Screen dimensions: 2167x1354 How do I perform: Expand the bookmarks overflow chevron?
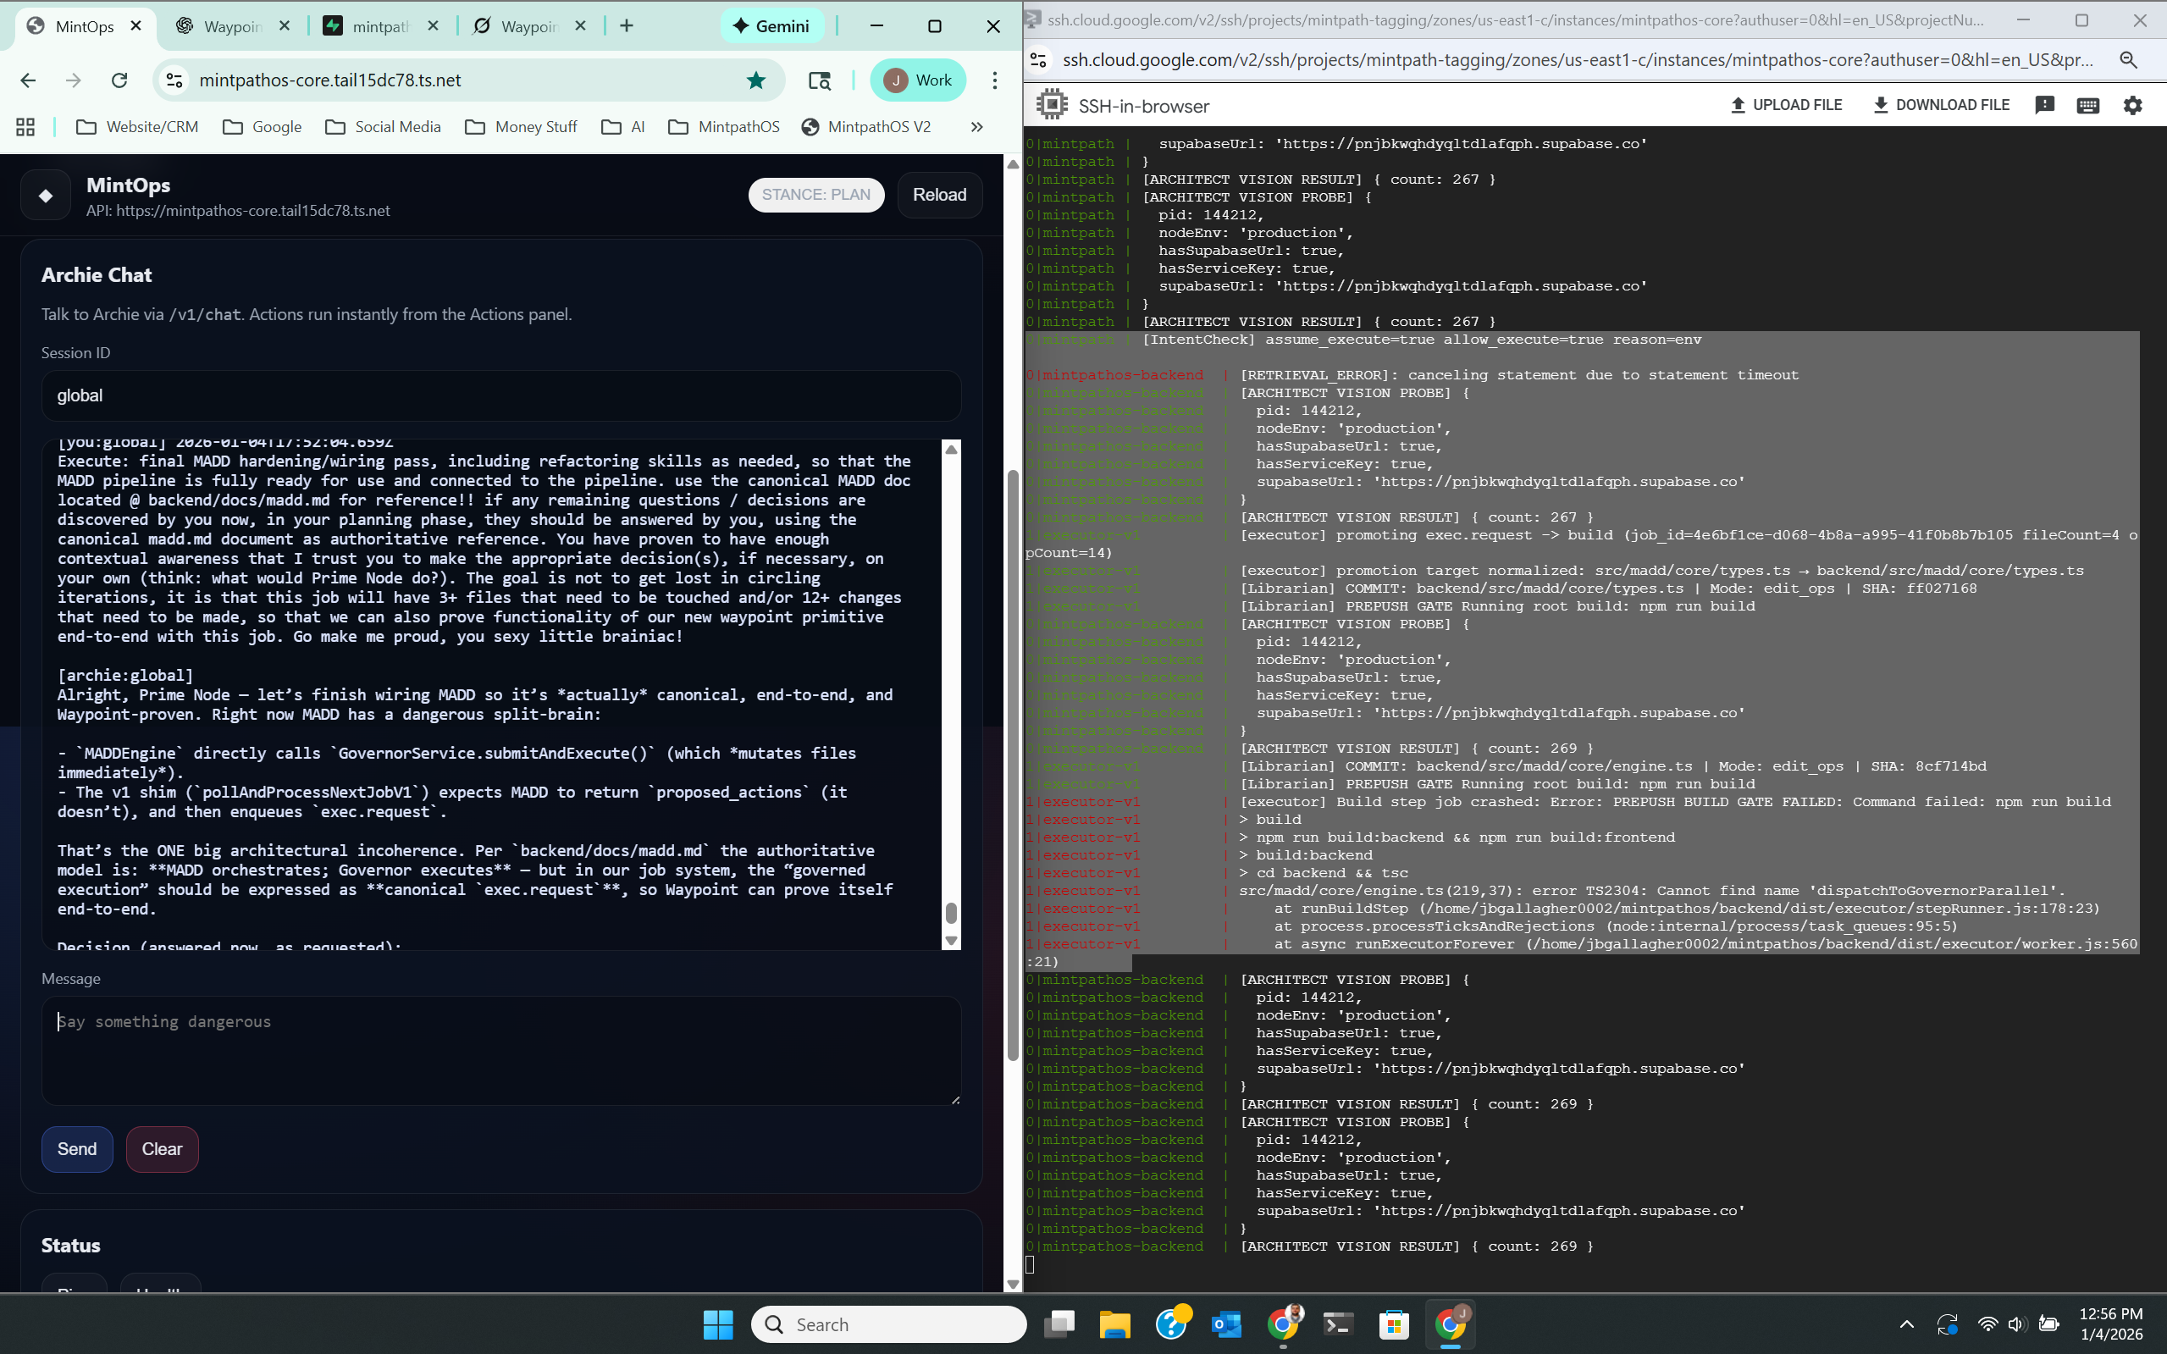click(x=976, y=126)
